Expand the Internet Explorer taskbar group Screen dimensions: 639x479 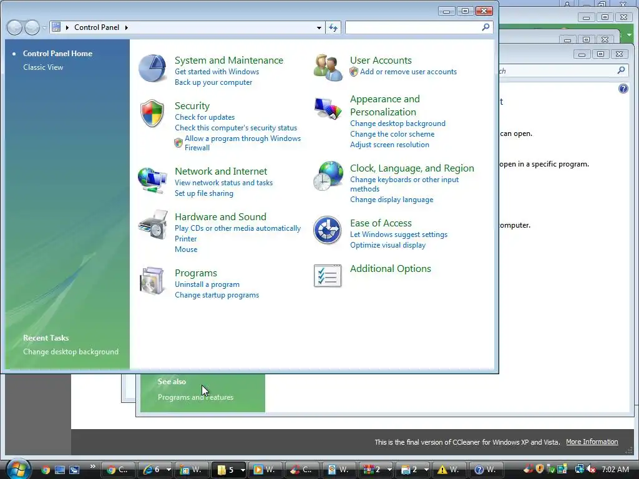click(x=168, y=470)
